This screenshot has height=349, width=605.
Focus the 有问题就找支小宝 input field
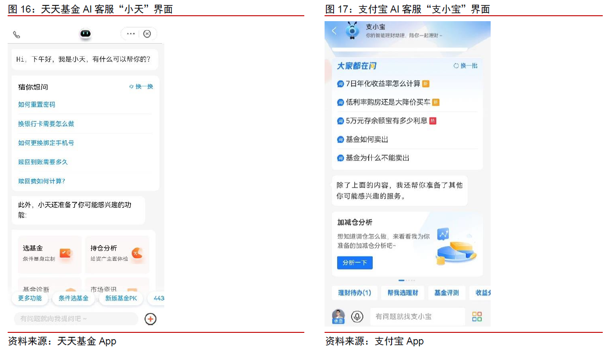(x=417, y=317)
